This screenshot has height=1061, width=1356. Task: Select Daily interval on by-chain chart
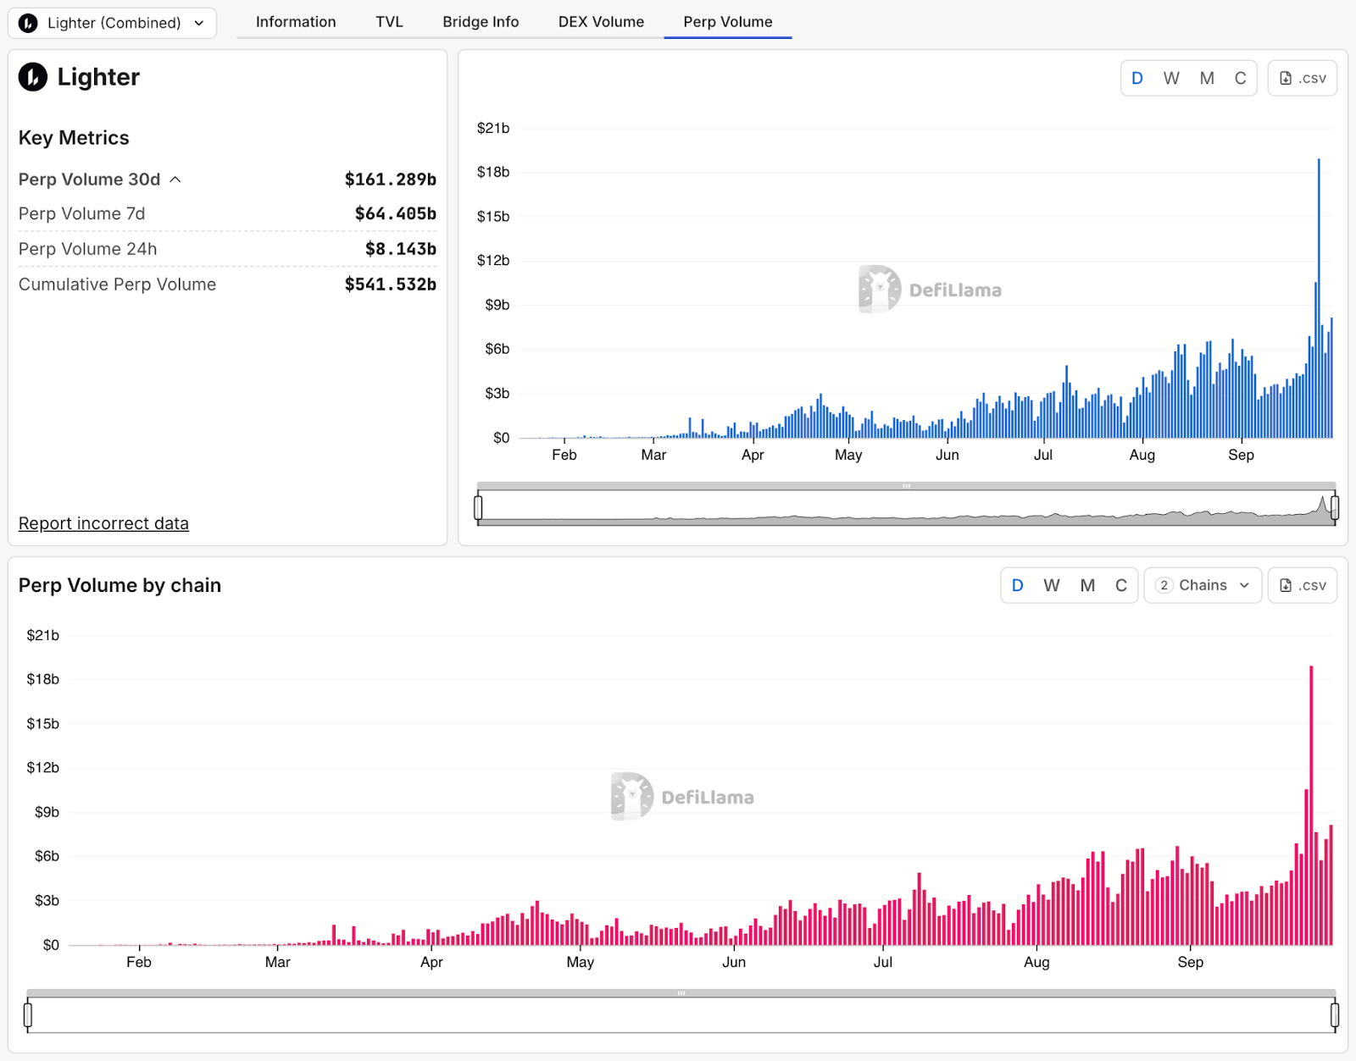pyautogui.click(x=1017, y=585)
